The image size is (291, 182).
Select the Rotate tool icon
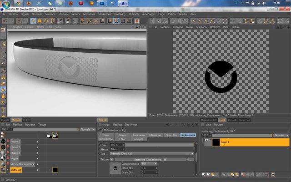click(x=46, y=21)
